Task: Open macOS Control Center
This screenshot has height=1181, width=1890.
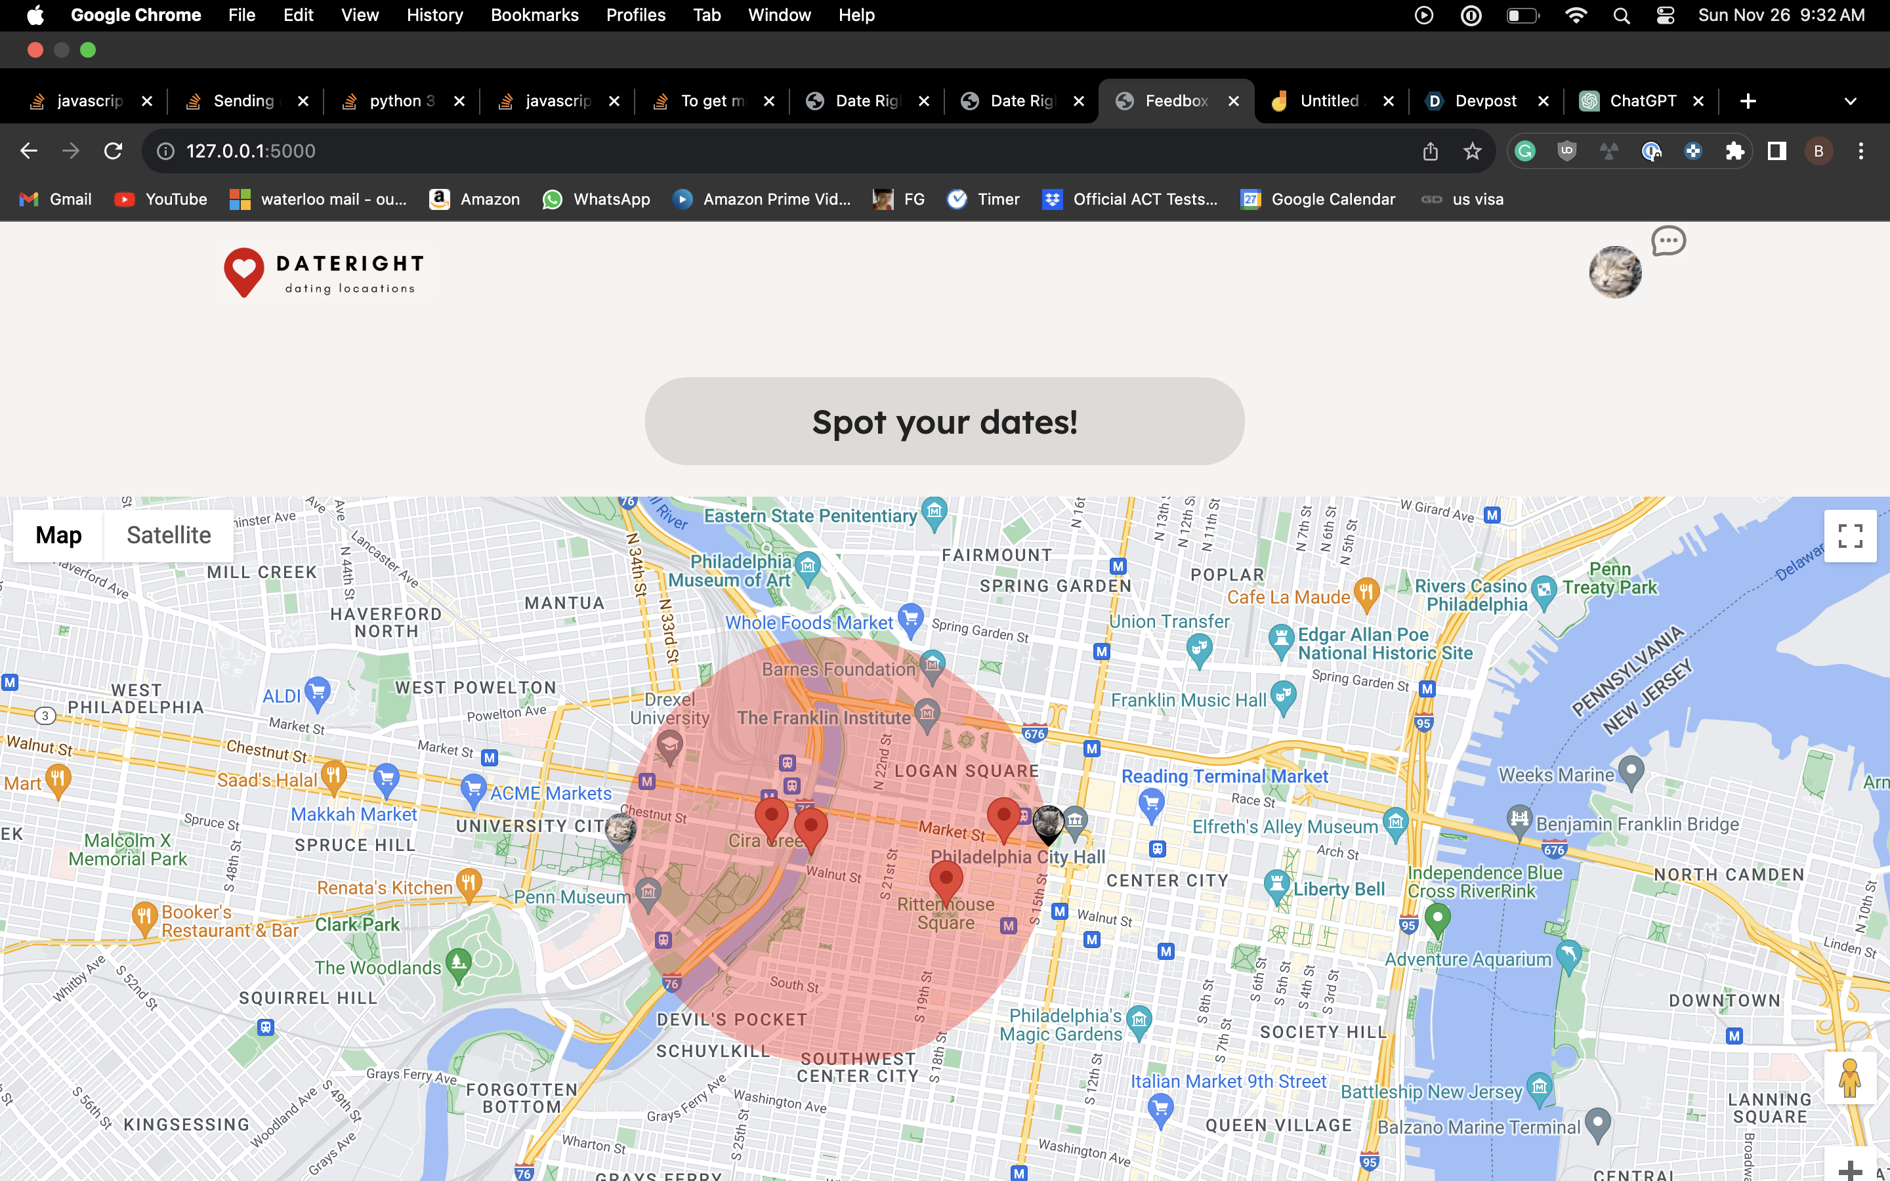Action: [1664, 15]
